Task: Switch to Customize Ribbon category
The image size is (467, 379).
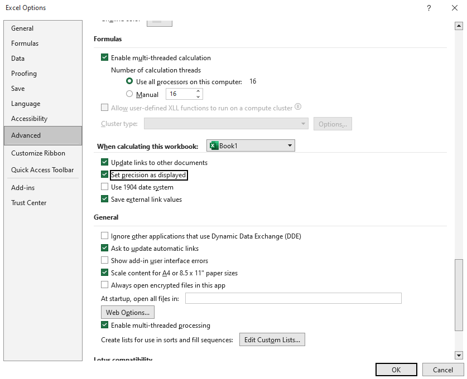Action: point(38,153)
